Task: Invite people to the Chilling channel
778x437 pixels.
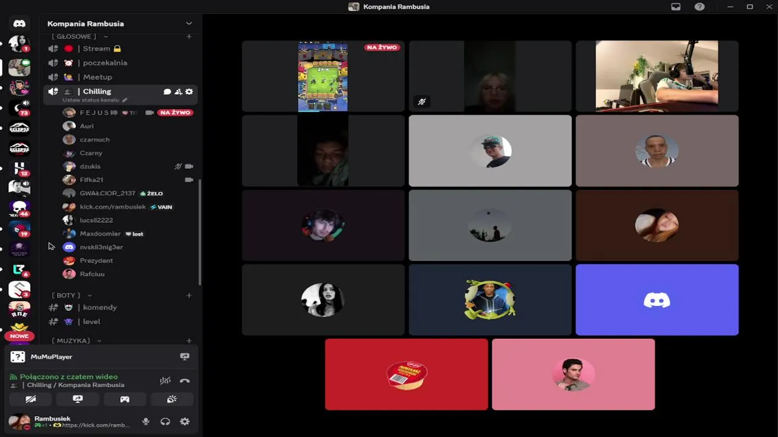Action: coord(178,92)
